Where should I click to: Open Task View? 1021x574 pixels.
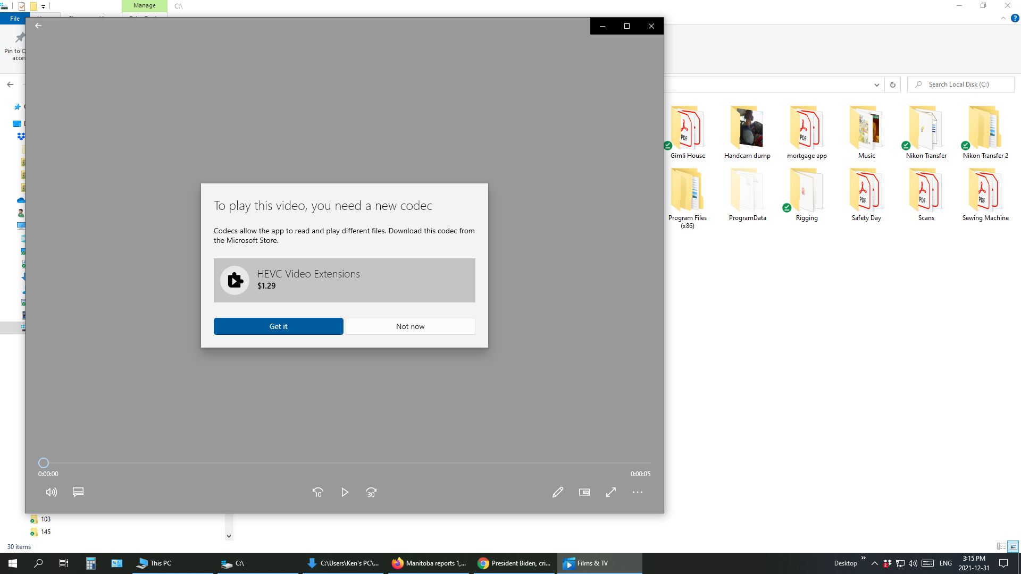point(64,563)
